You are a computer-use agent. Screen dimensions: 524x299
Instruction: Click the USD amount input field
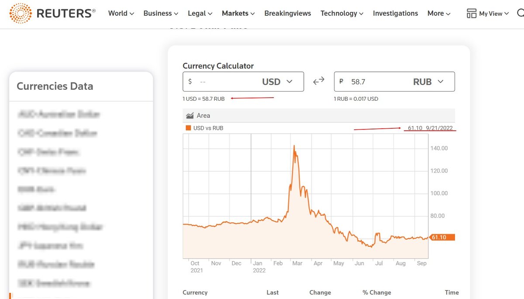click(x=223, y=82)
